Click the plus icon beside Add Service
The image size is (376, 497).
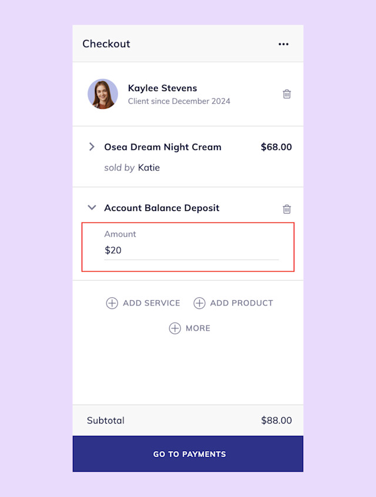(x=112, y=303)
